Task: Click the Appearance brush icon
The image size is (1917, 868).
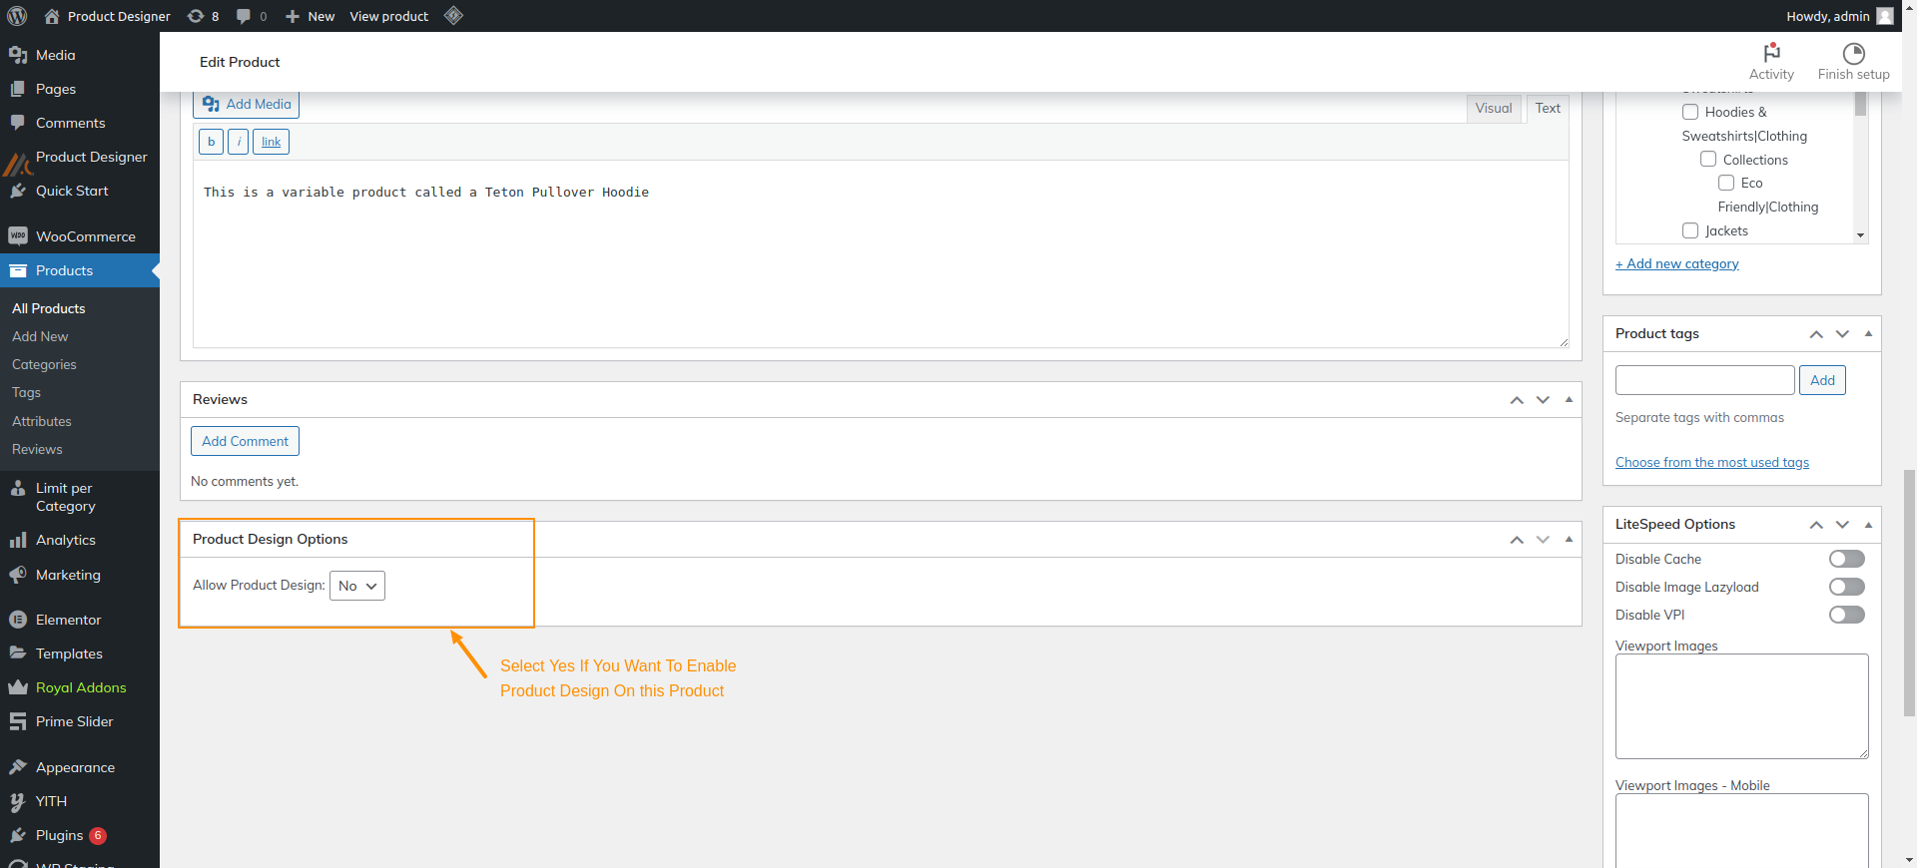Action: (x=18, y=767)
